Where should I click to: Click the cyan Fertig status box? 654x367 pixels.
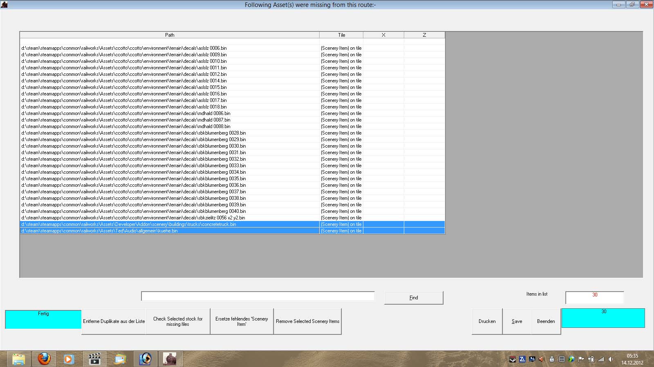[x=43, y=319]
